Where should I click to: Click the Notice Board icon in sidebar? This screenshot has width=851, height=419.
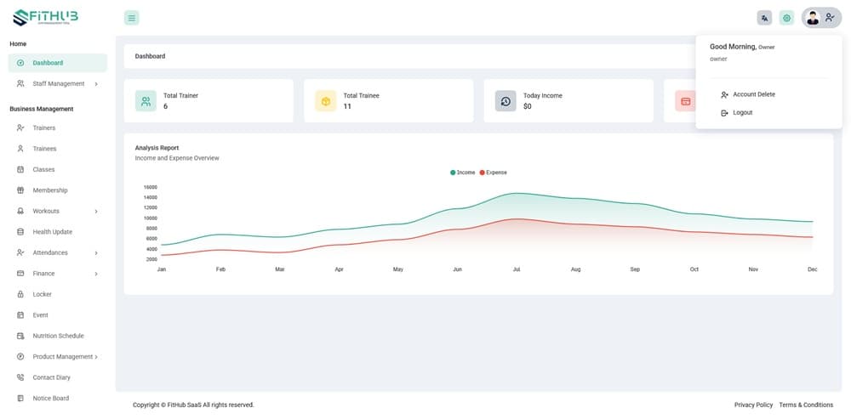pyautogui.click(x=20, y=398)
